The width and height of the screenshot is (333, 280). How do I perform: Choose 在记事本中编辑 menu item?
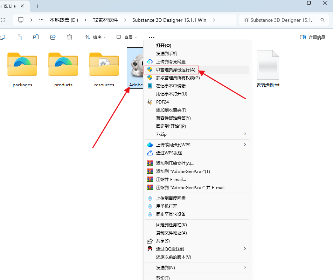point(197,86)
